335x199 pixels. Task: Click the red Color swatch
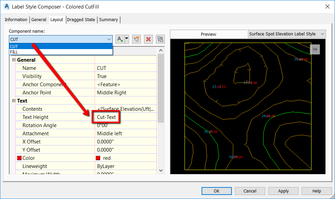point(99,158)
